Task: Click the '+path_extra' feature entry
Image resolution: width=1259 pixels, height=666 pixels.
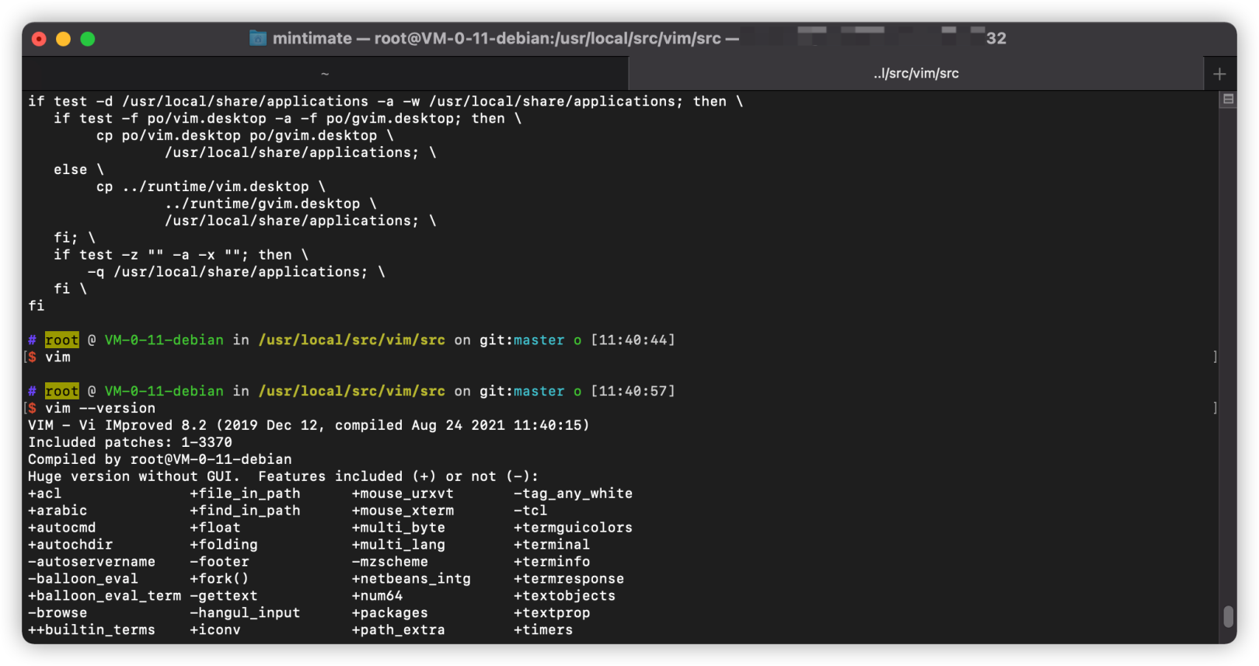Action: [x=399, y=630]
